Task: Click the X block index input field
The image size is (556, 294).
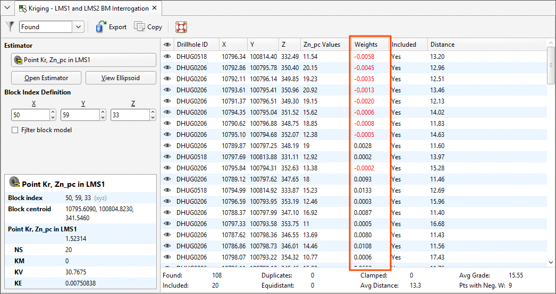Action: 30,115
